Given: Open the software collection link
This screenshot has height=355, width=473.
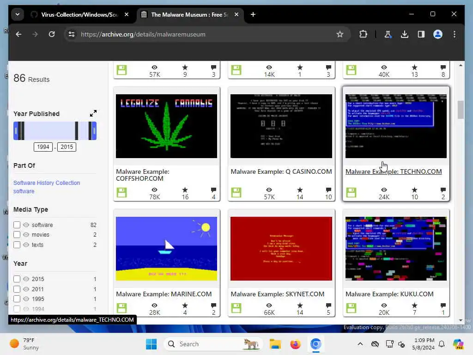Looking at the screenshot, I should click(x=24, y=191).
